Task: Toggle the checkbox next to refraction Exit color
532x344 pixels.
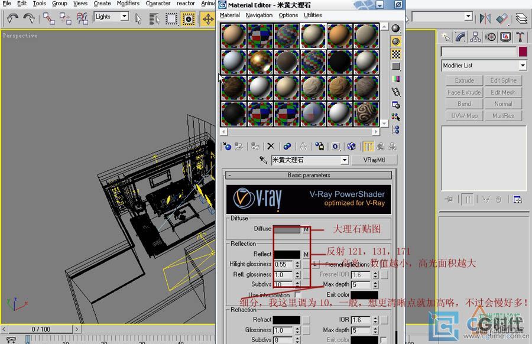Action: click(x=384, y=340)
